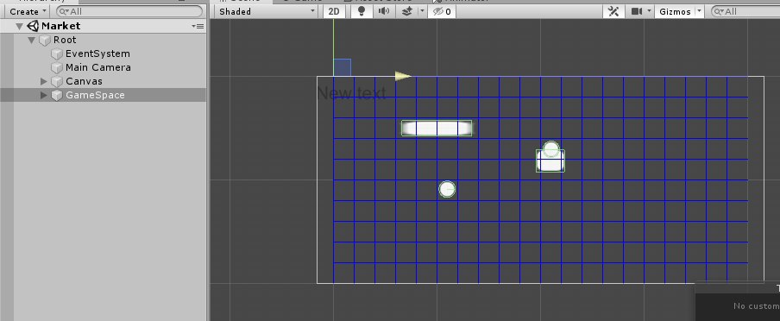Open the Create dropdown in Hierarchy
Screen dimensions: 780x321
tap(28, 11)
